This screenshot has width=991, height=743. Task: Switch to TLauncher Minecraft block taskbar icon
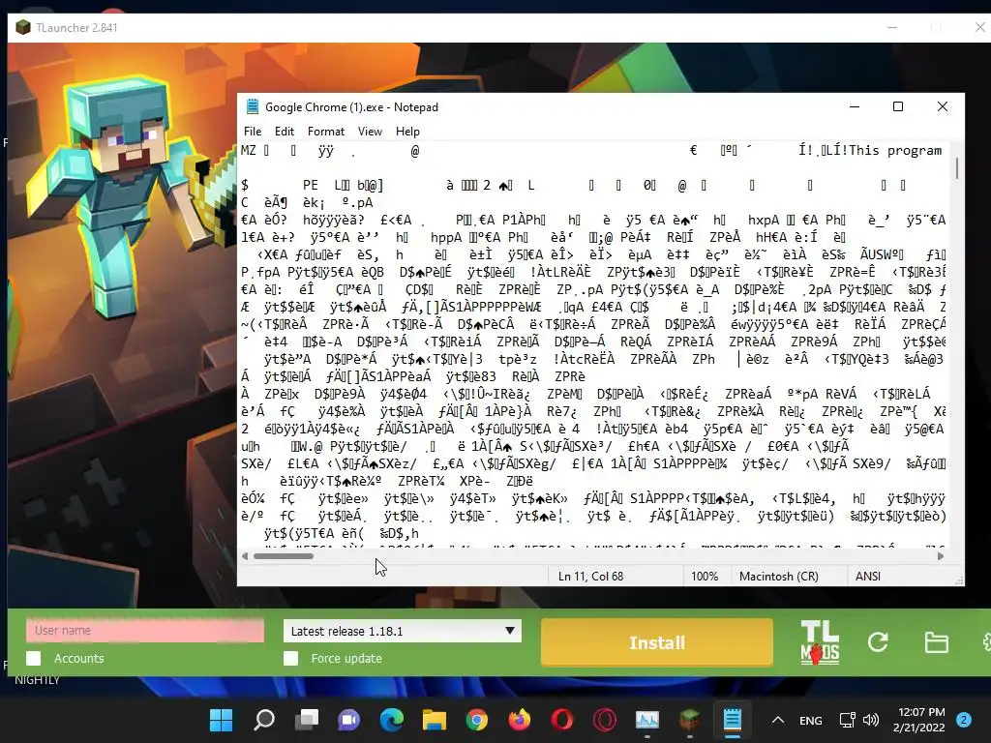[x=689, y=720]
